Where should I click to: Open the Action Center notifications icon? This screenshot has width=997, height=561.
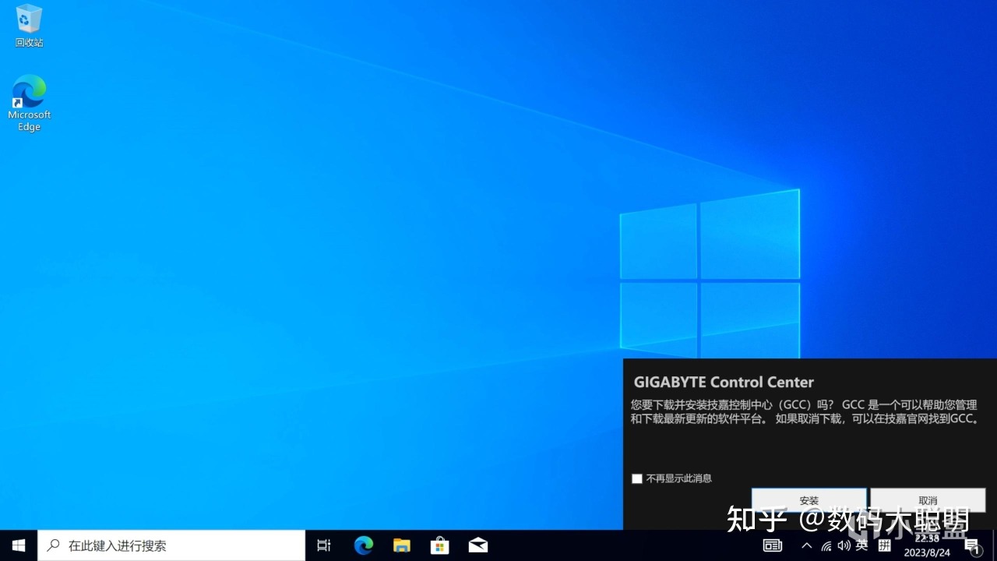[x=972, y=545]
